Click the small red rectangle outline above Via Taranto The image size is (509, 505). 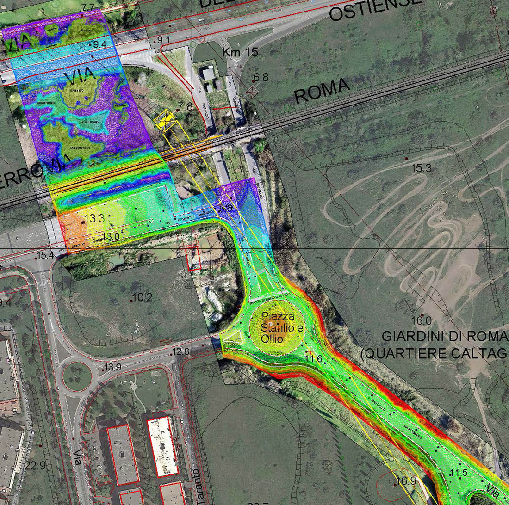coord(193,258)
